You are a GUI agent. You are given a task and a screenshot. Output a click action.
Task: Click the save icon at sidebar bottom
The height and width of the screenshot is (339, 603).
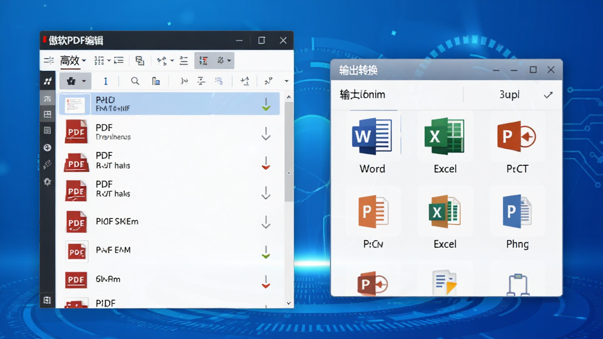(x=48, y=300)
